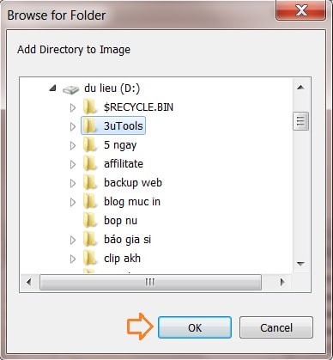This screenshot has width=333, height=360.
Task: Click the vertical scrollbar down arrow
Action: click(x=300, y=264)
